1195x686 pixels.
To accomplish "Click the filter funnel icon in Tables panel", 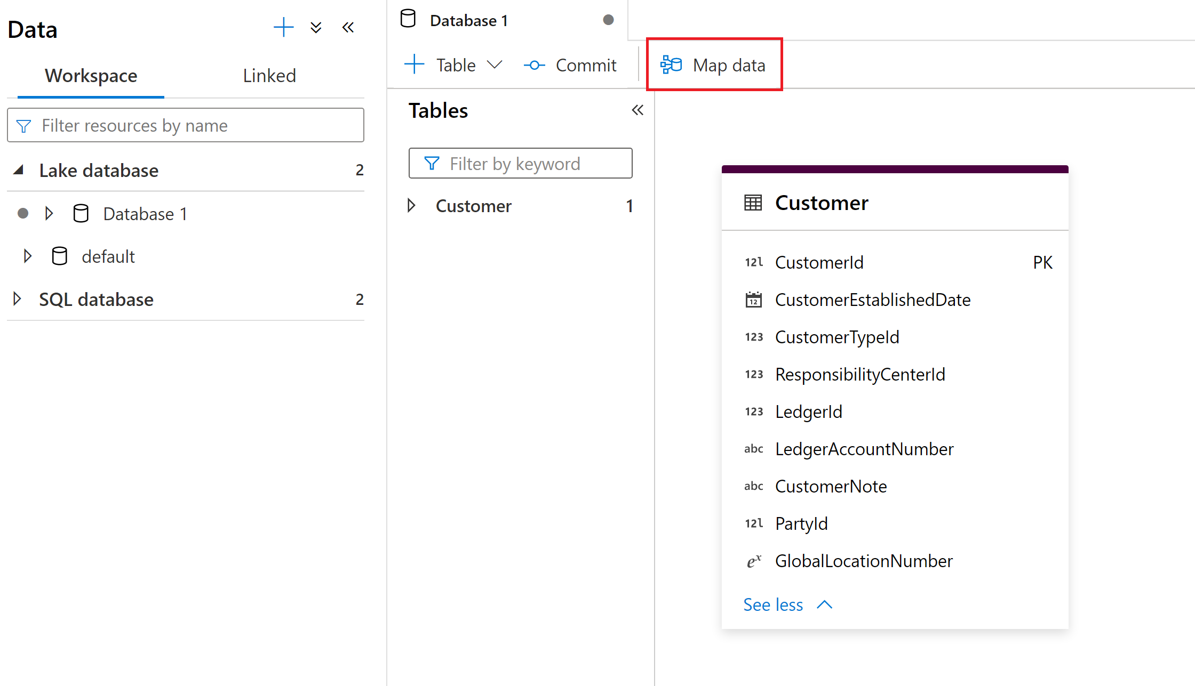I will [429, 162].
